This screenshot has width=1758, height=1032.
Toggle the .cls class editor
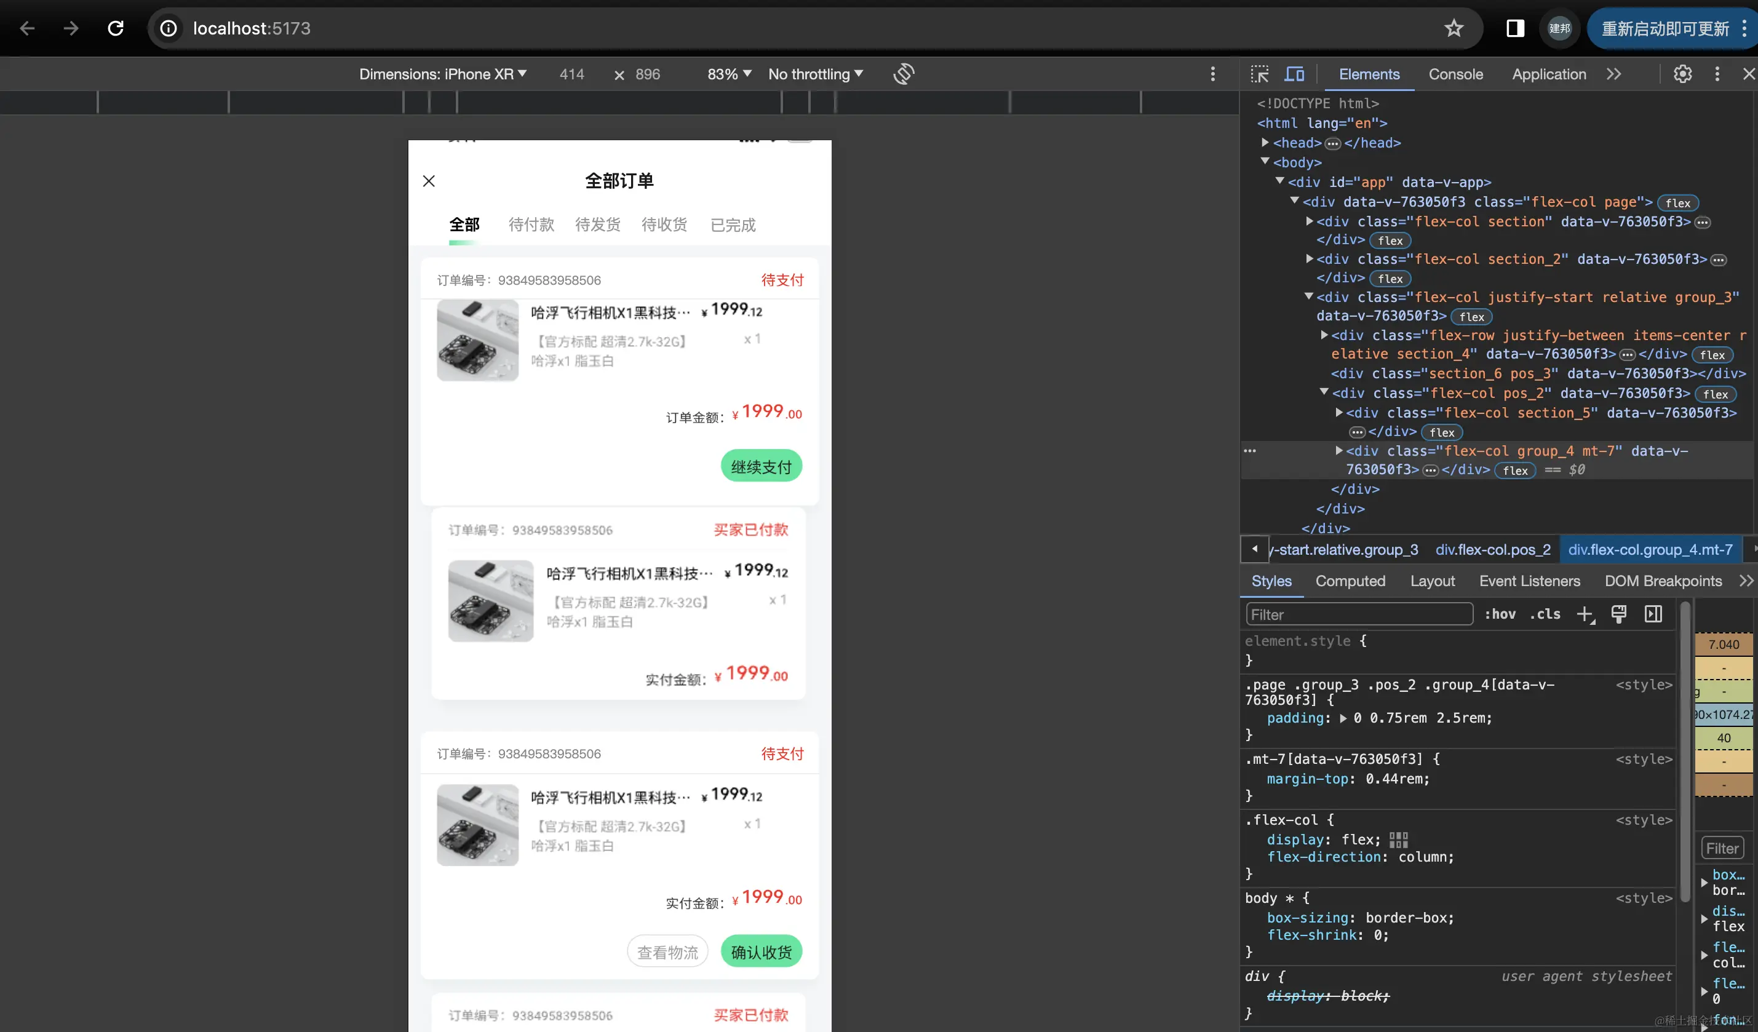point(1545,614)
